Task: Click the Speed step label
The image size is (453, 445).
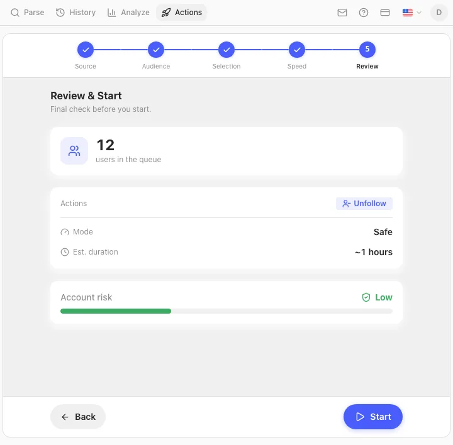Action: coord(297,67)
